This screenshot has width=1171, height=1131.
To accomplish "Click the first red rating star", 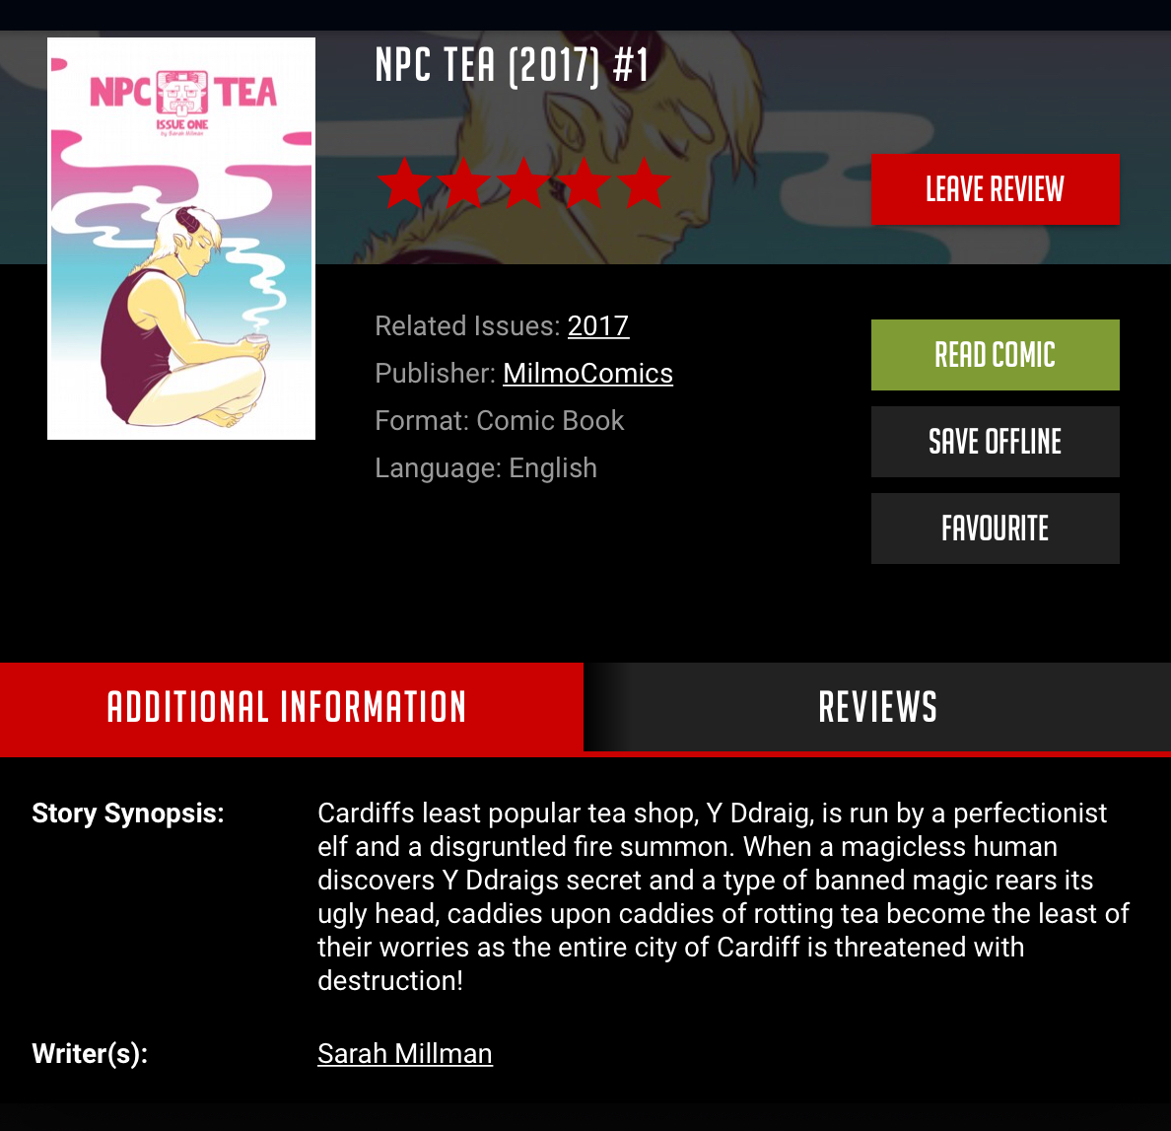I will point(404,183).
